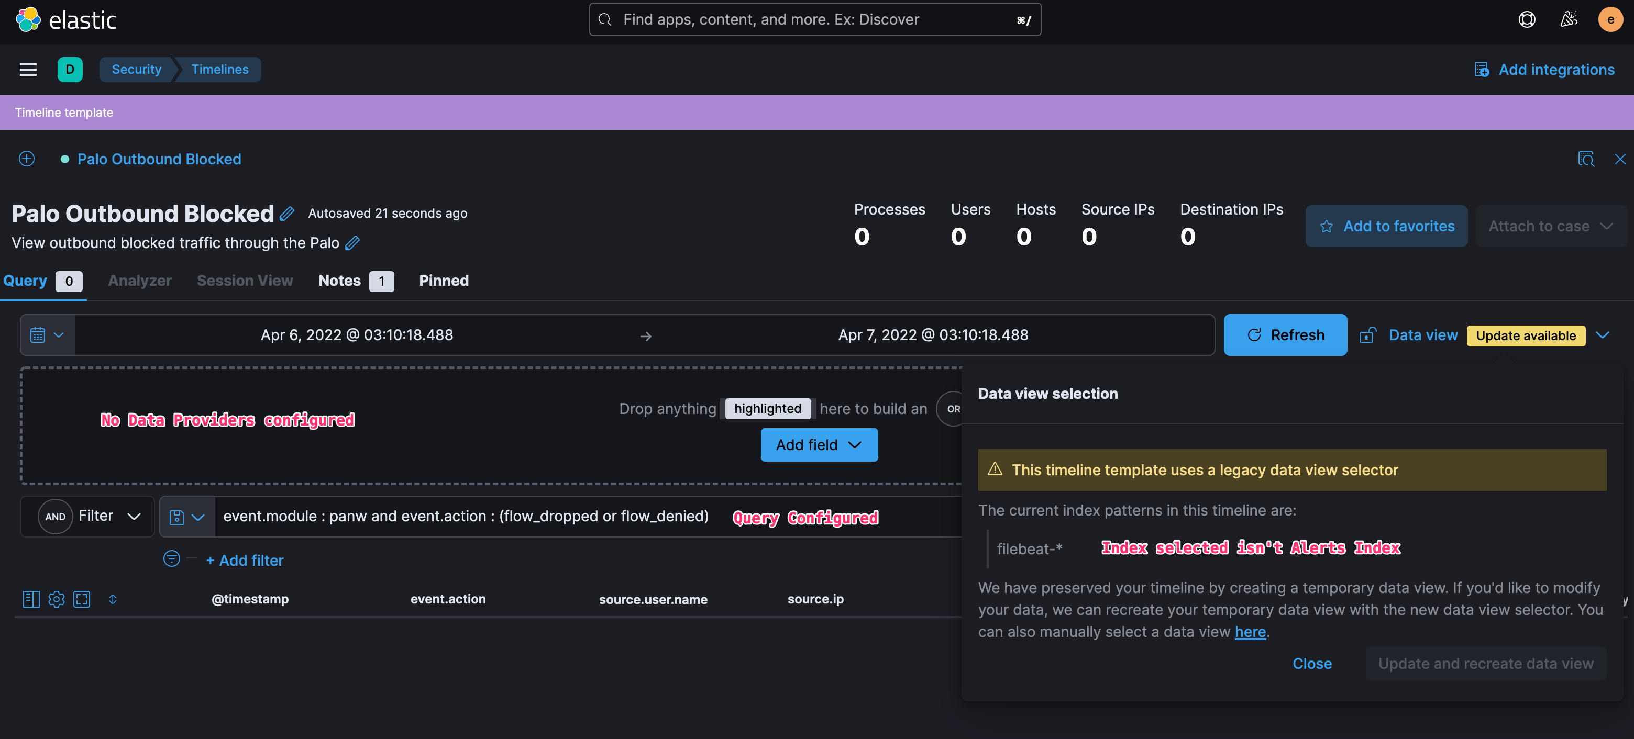Click the unlocked padlock beside Data view
This screenshot has width=1634, height=739.
tap(1367, 334)
